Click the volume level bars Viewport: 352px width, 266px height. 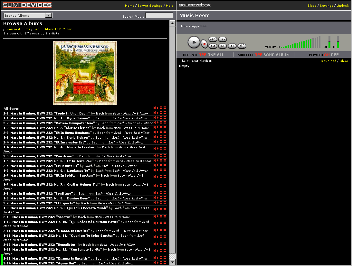tap(300, 43)
